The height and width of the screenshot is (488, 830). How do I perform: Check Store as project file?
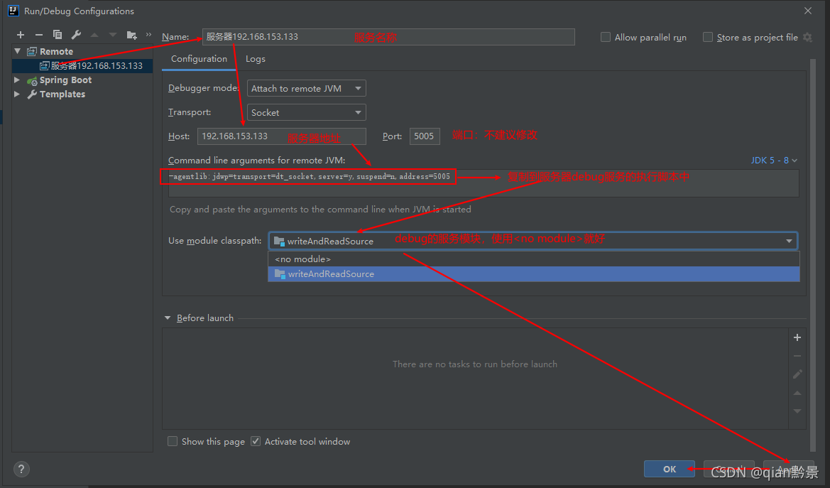click(707, 37)
